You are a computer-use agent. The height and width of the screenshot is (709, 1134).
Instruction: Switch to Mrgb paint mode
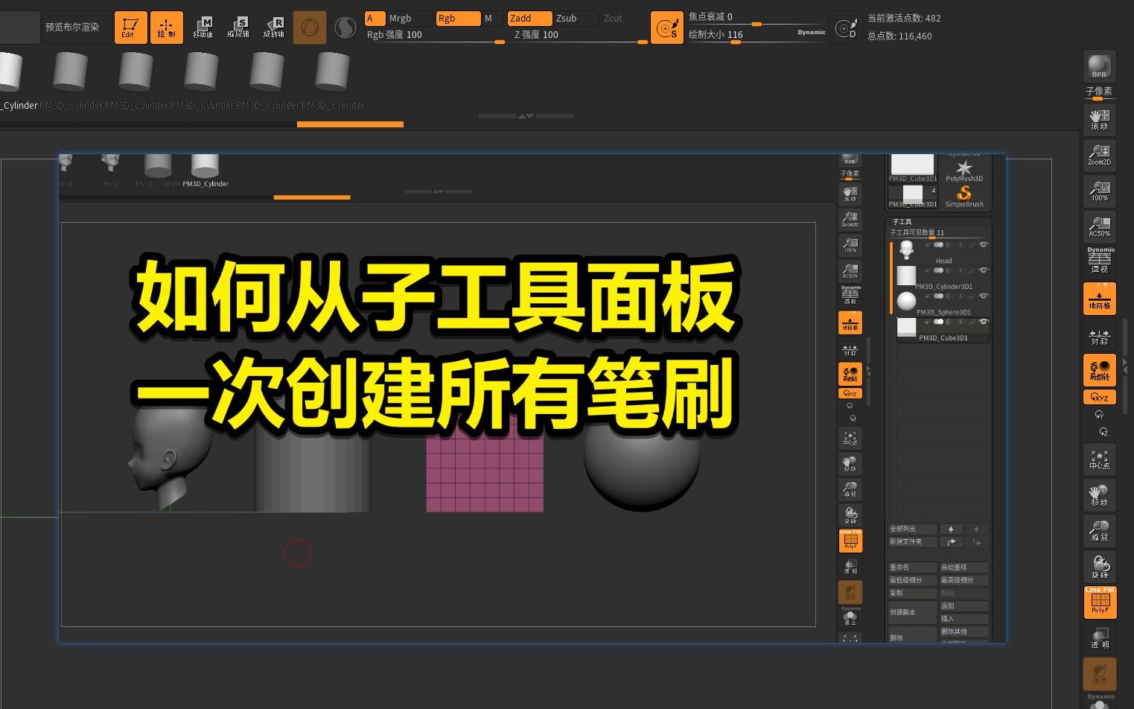click(x=409, y=19)
